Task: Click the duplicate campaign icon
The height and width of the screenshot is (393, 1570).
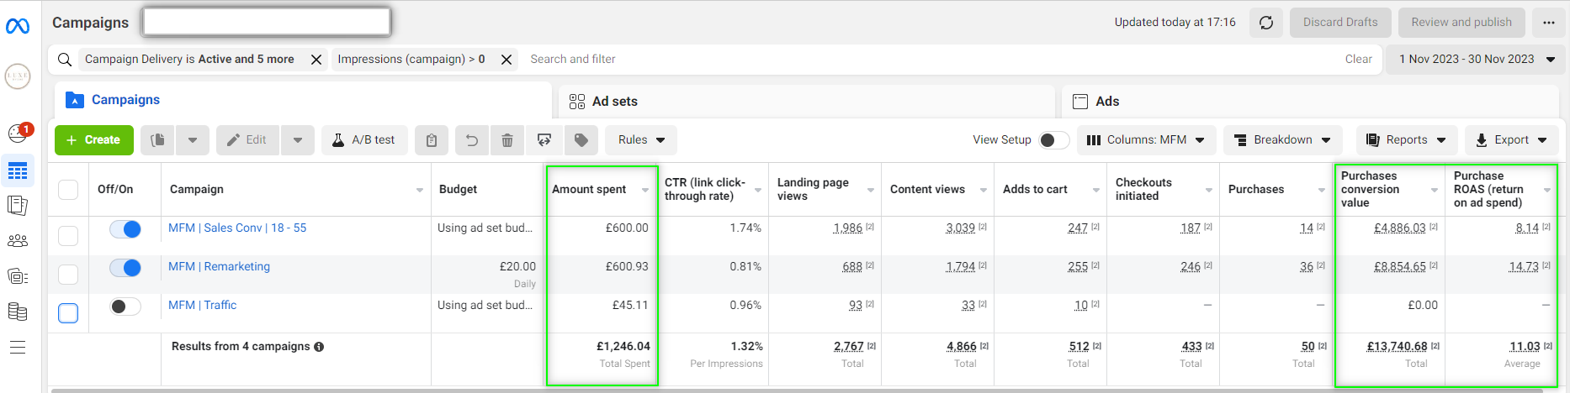Action: [x=157, y=140]
